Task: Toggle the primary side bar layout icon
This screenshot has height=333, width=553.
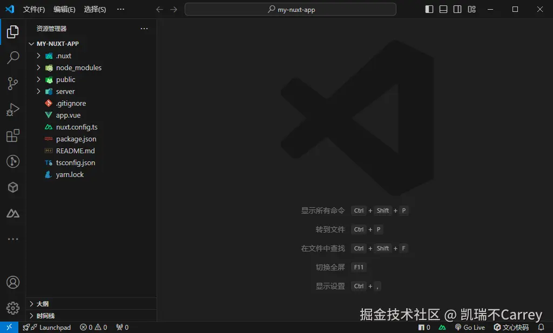Action: (429, 10)
